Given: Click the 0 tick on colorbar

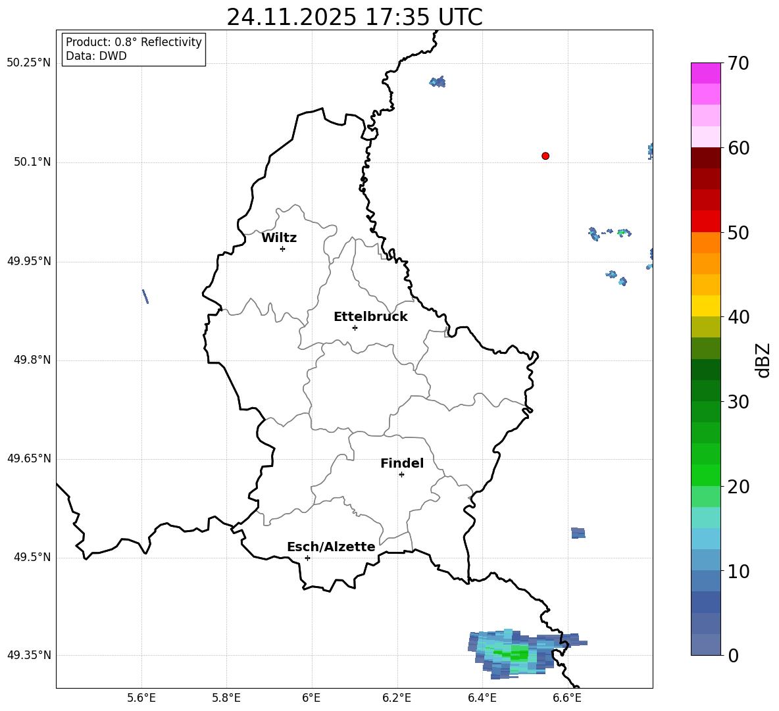Looking at the screenshot, I should 733,655.
